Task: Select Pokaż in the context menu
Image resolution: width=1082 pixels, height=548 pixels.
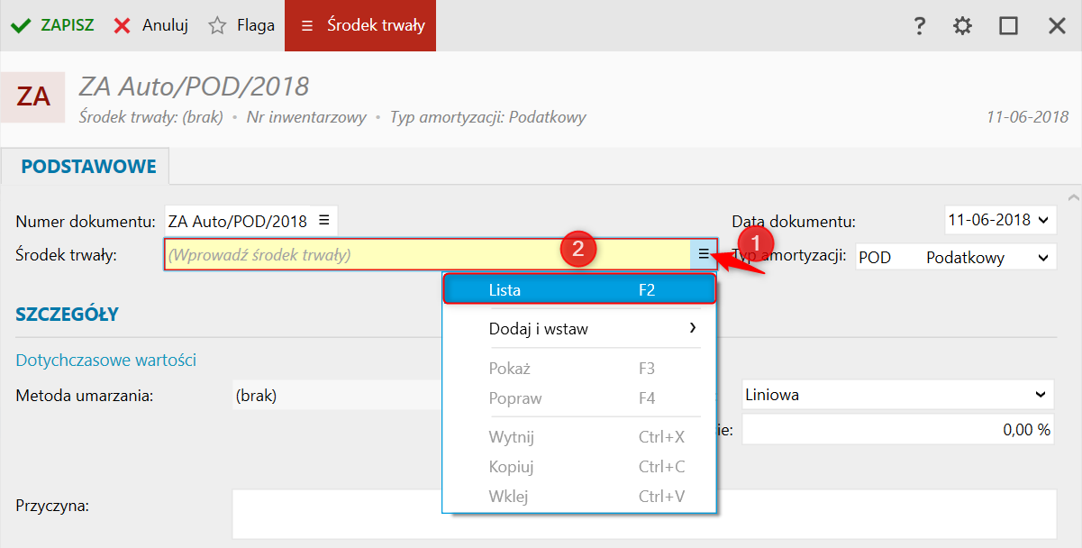Action: (579, 369)
